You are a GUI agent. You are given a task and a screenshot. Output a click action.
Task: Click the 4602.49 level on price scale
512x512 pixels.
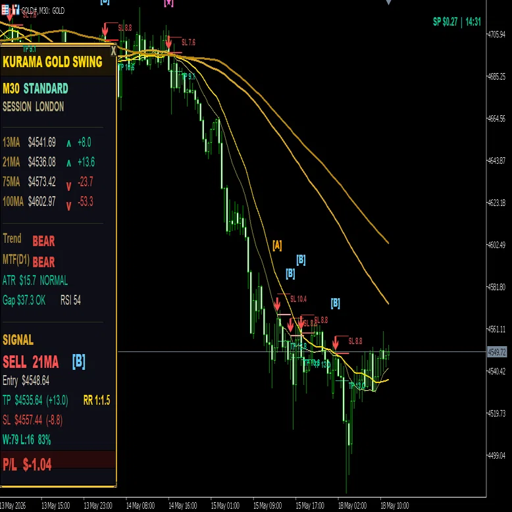[496, 245]
